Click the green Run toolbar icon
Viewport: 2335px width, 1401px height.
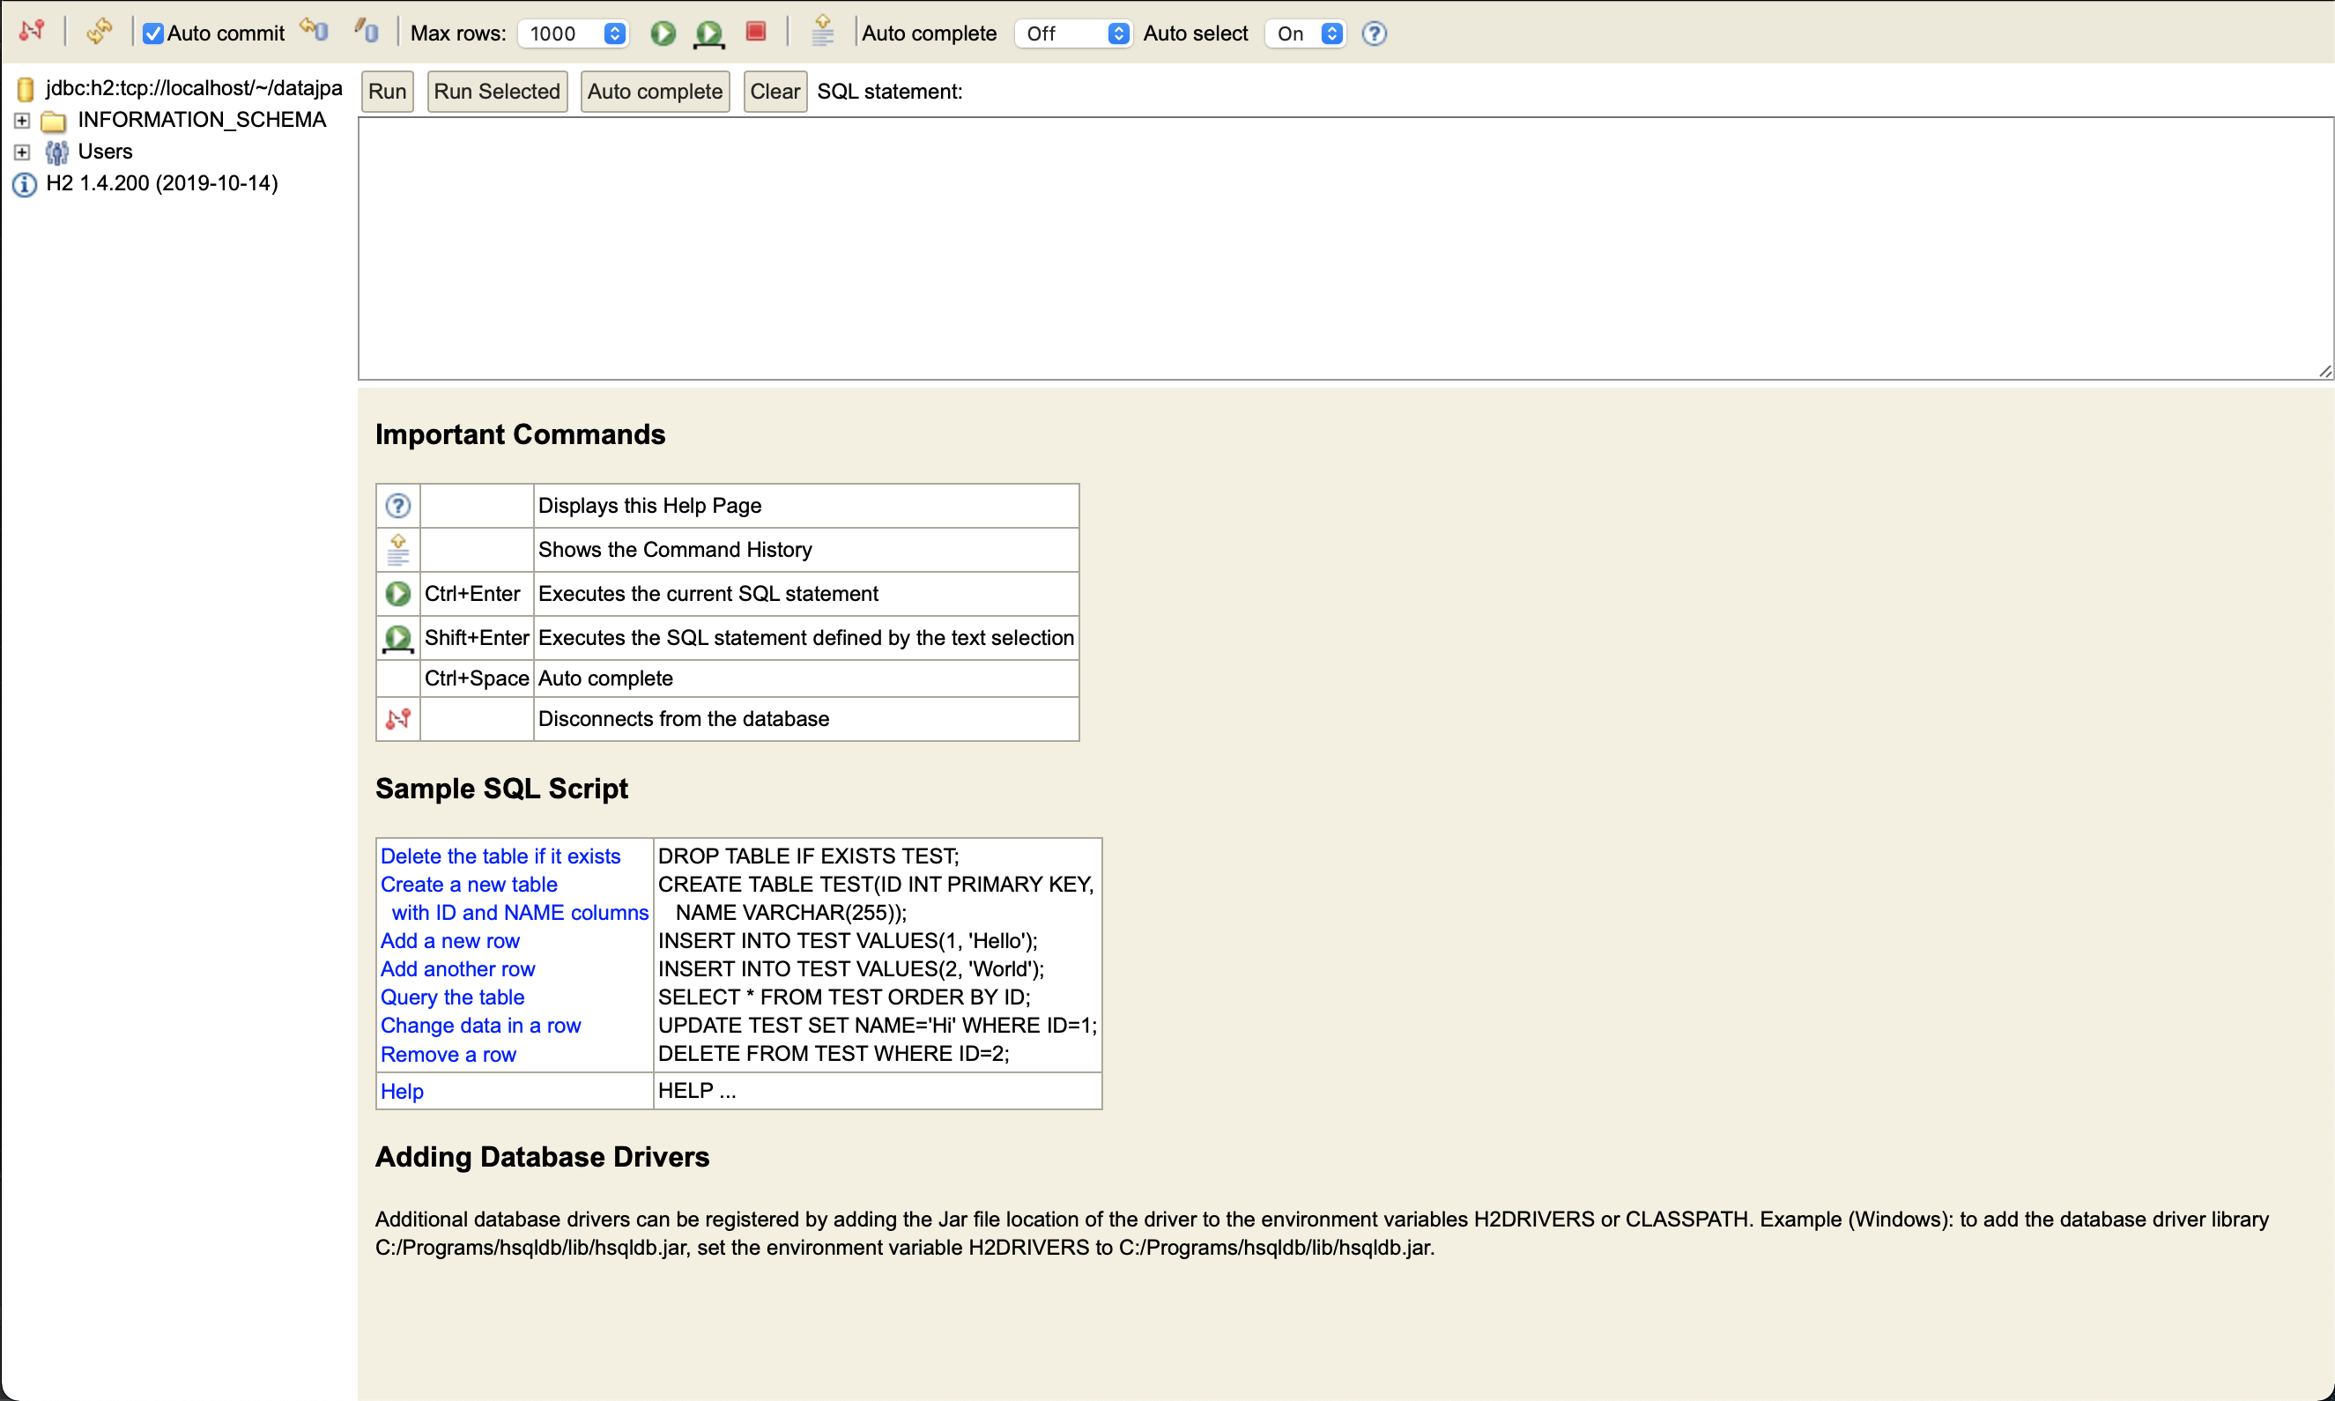point(663,33)
